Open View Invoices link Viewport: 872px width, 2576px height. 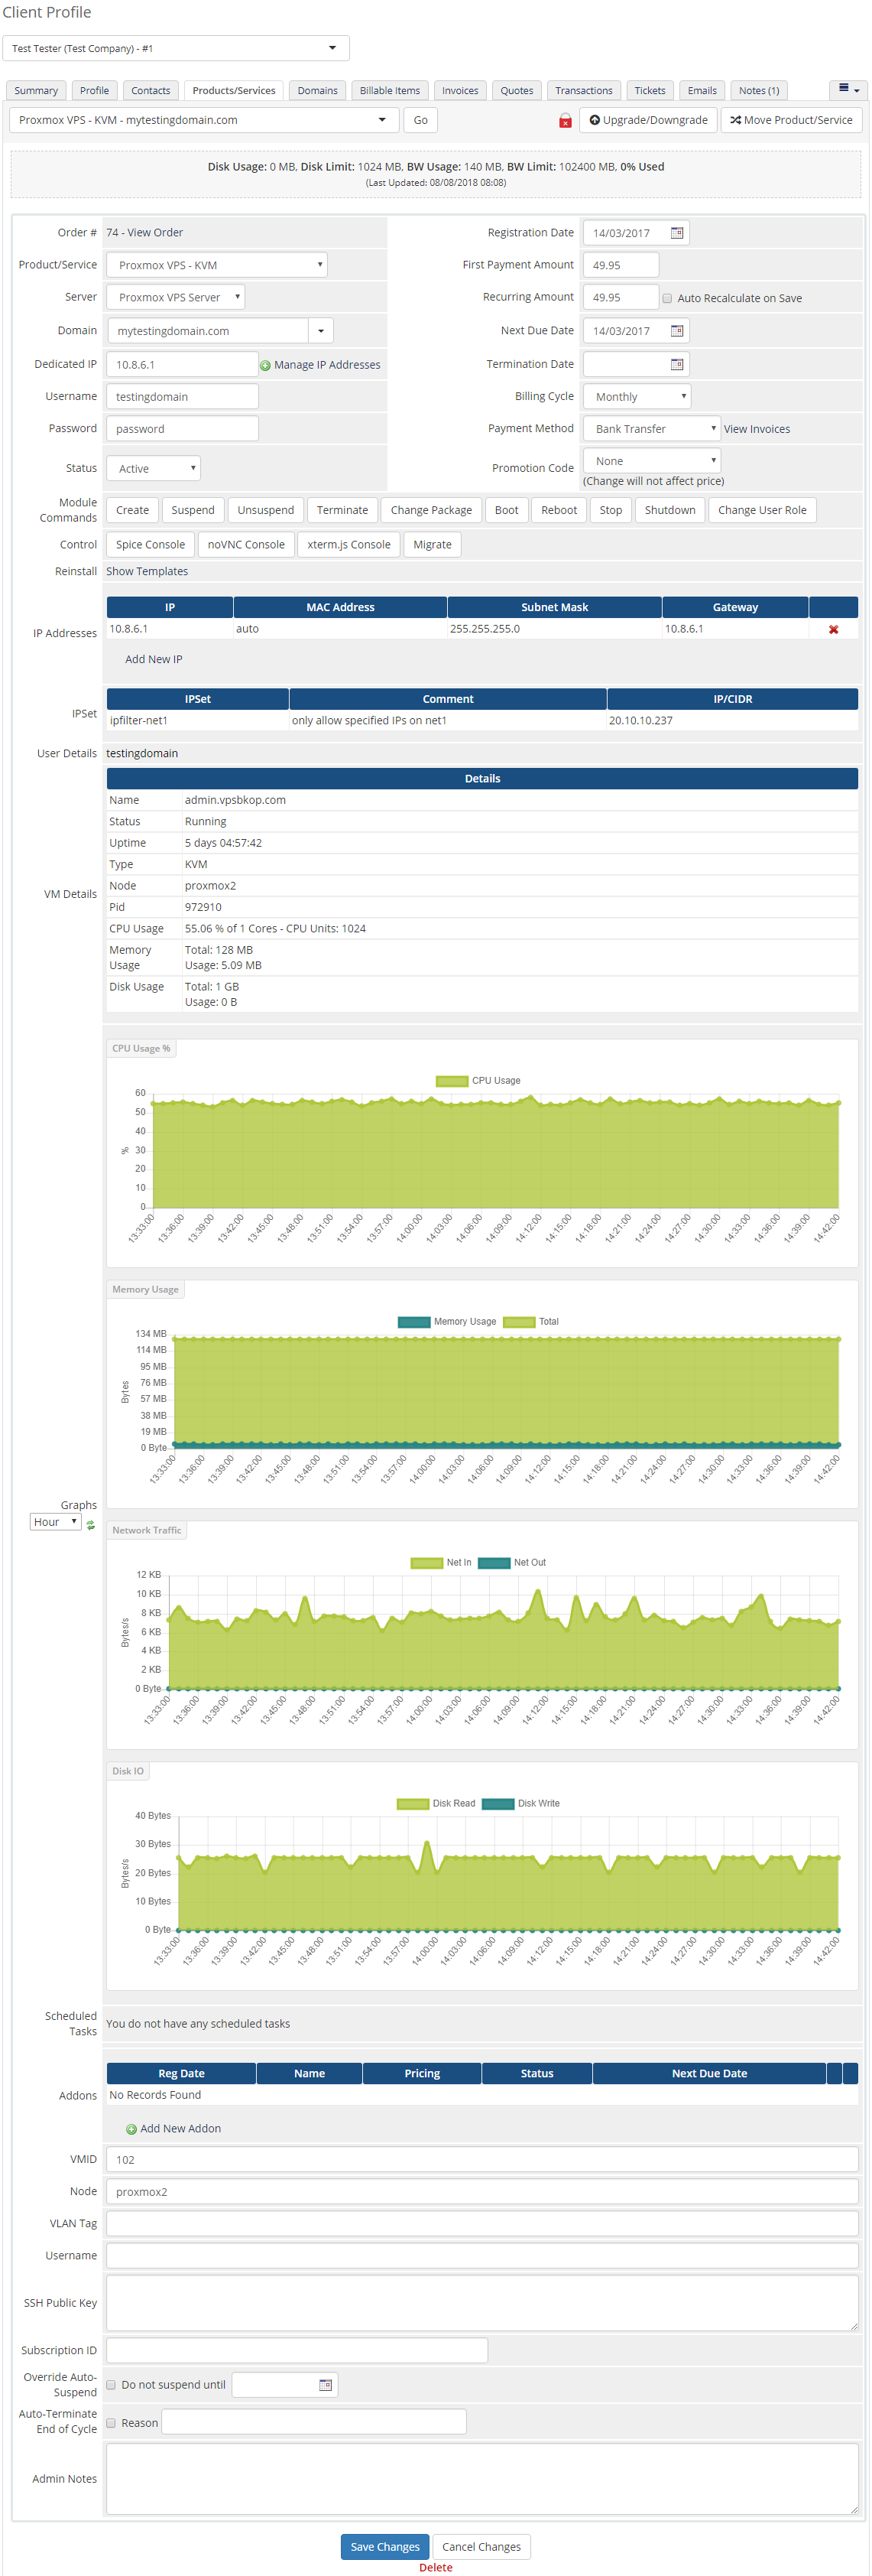757,430
